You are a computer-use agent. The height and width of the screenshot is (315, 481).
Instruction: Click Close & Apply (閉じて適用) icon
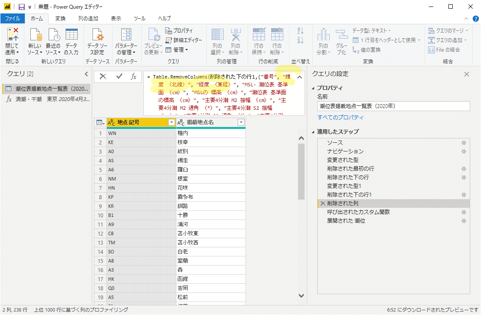[13, 34]
